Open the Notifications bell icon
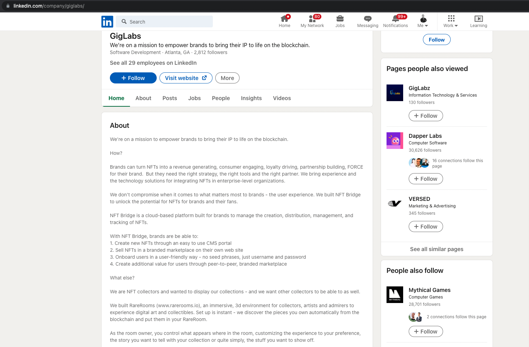The height and width of the screenshot is (347, 529). (396, 19)
